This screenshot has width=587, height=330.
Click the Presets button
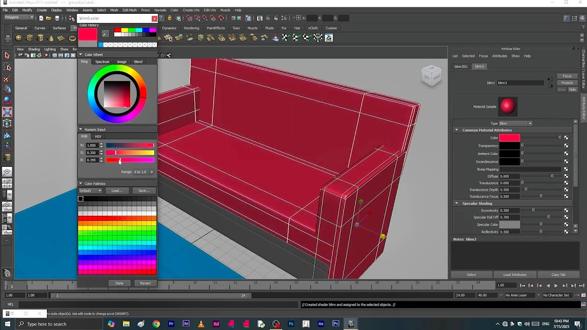pyautogui.click(x=567, y=83)
